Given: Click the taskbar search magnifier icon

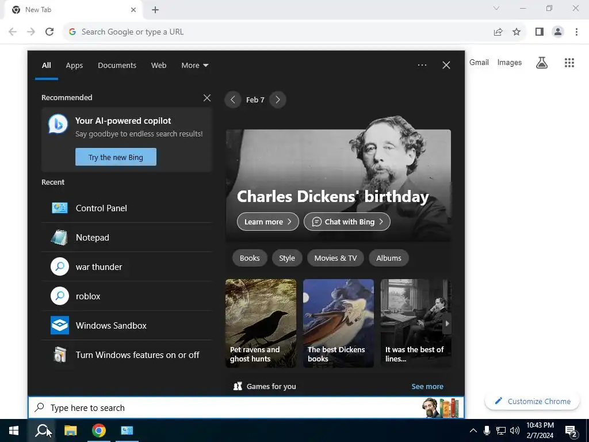Looking at the screenshot, I should (x=42, y=430).
